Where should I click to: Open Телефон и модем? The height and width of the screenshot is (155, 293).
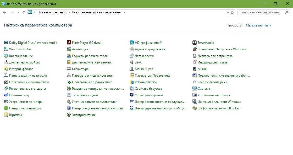[85, 95]
